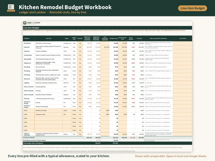Viewport: 215px width, 161px height.
Task: Click the Appliances category cell
Action: (x=29, y=63)
